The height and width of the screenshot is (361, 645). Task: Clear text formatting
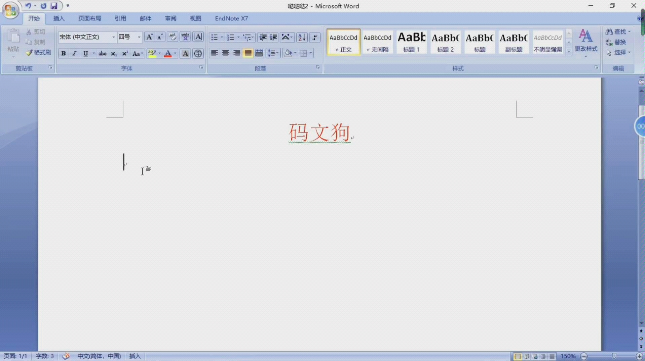pos(173,37)
